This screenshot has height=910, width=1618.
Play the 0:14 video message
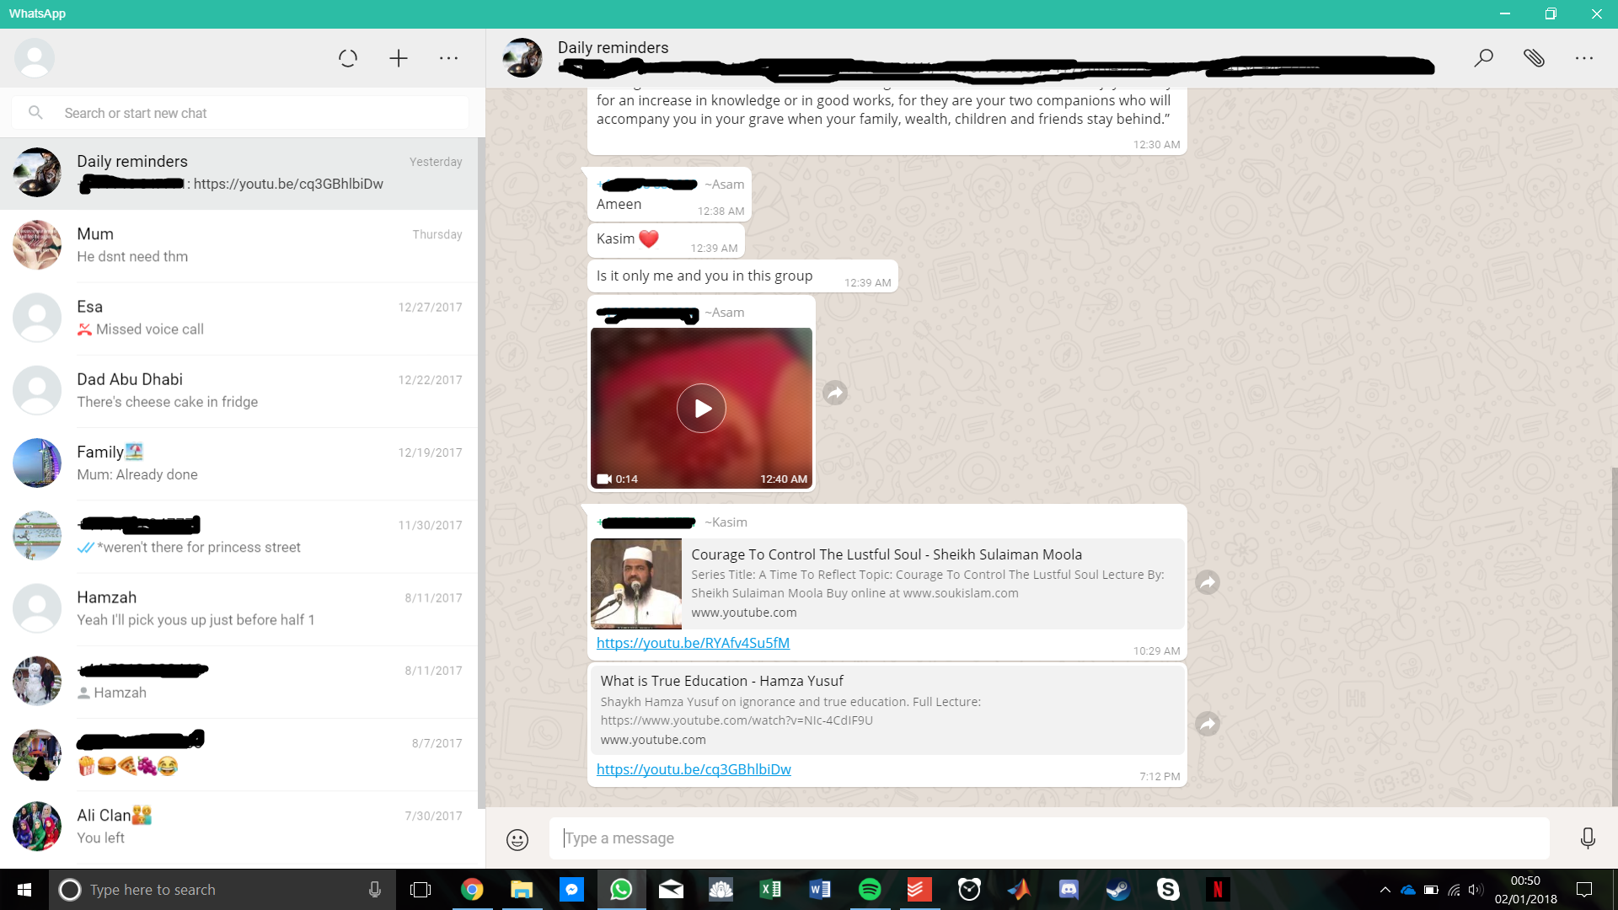pos(701,409)
